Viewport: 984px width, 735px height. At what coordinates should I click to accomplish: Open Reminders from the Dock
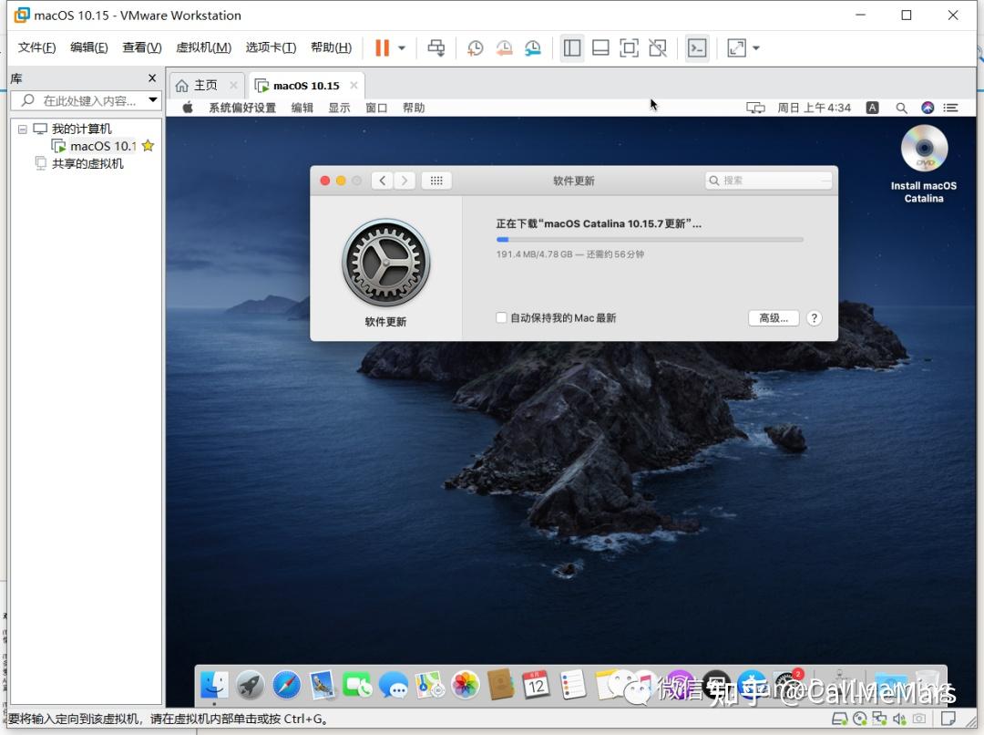click(572, 685)
